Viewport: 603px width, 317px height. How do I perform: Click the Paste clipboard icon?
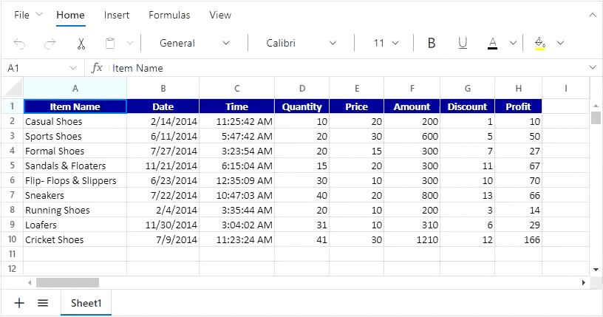click(x=110, y=44)
